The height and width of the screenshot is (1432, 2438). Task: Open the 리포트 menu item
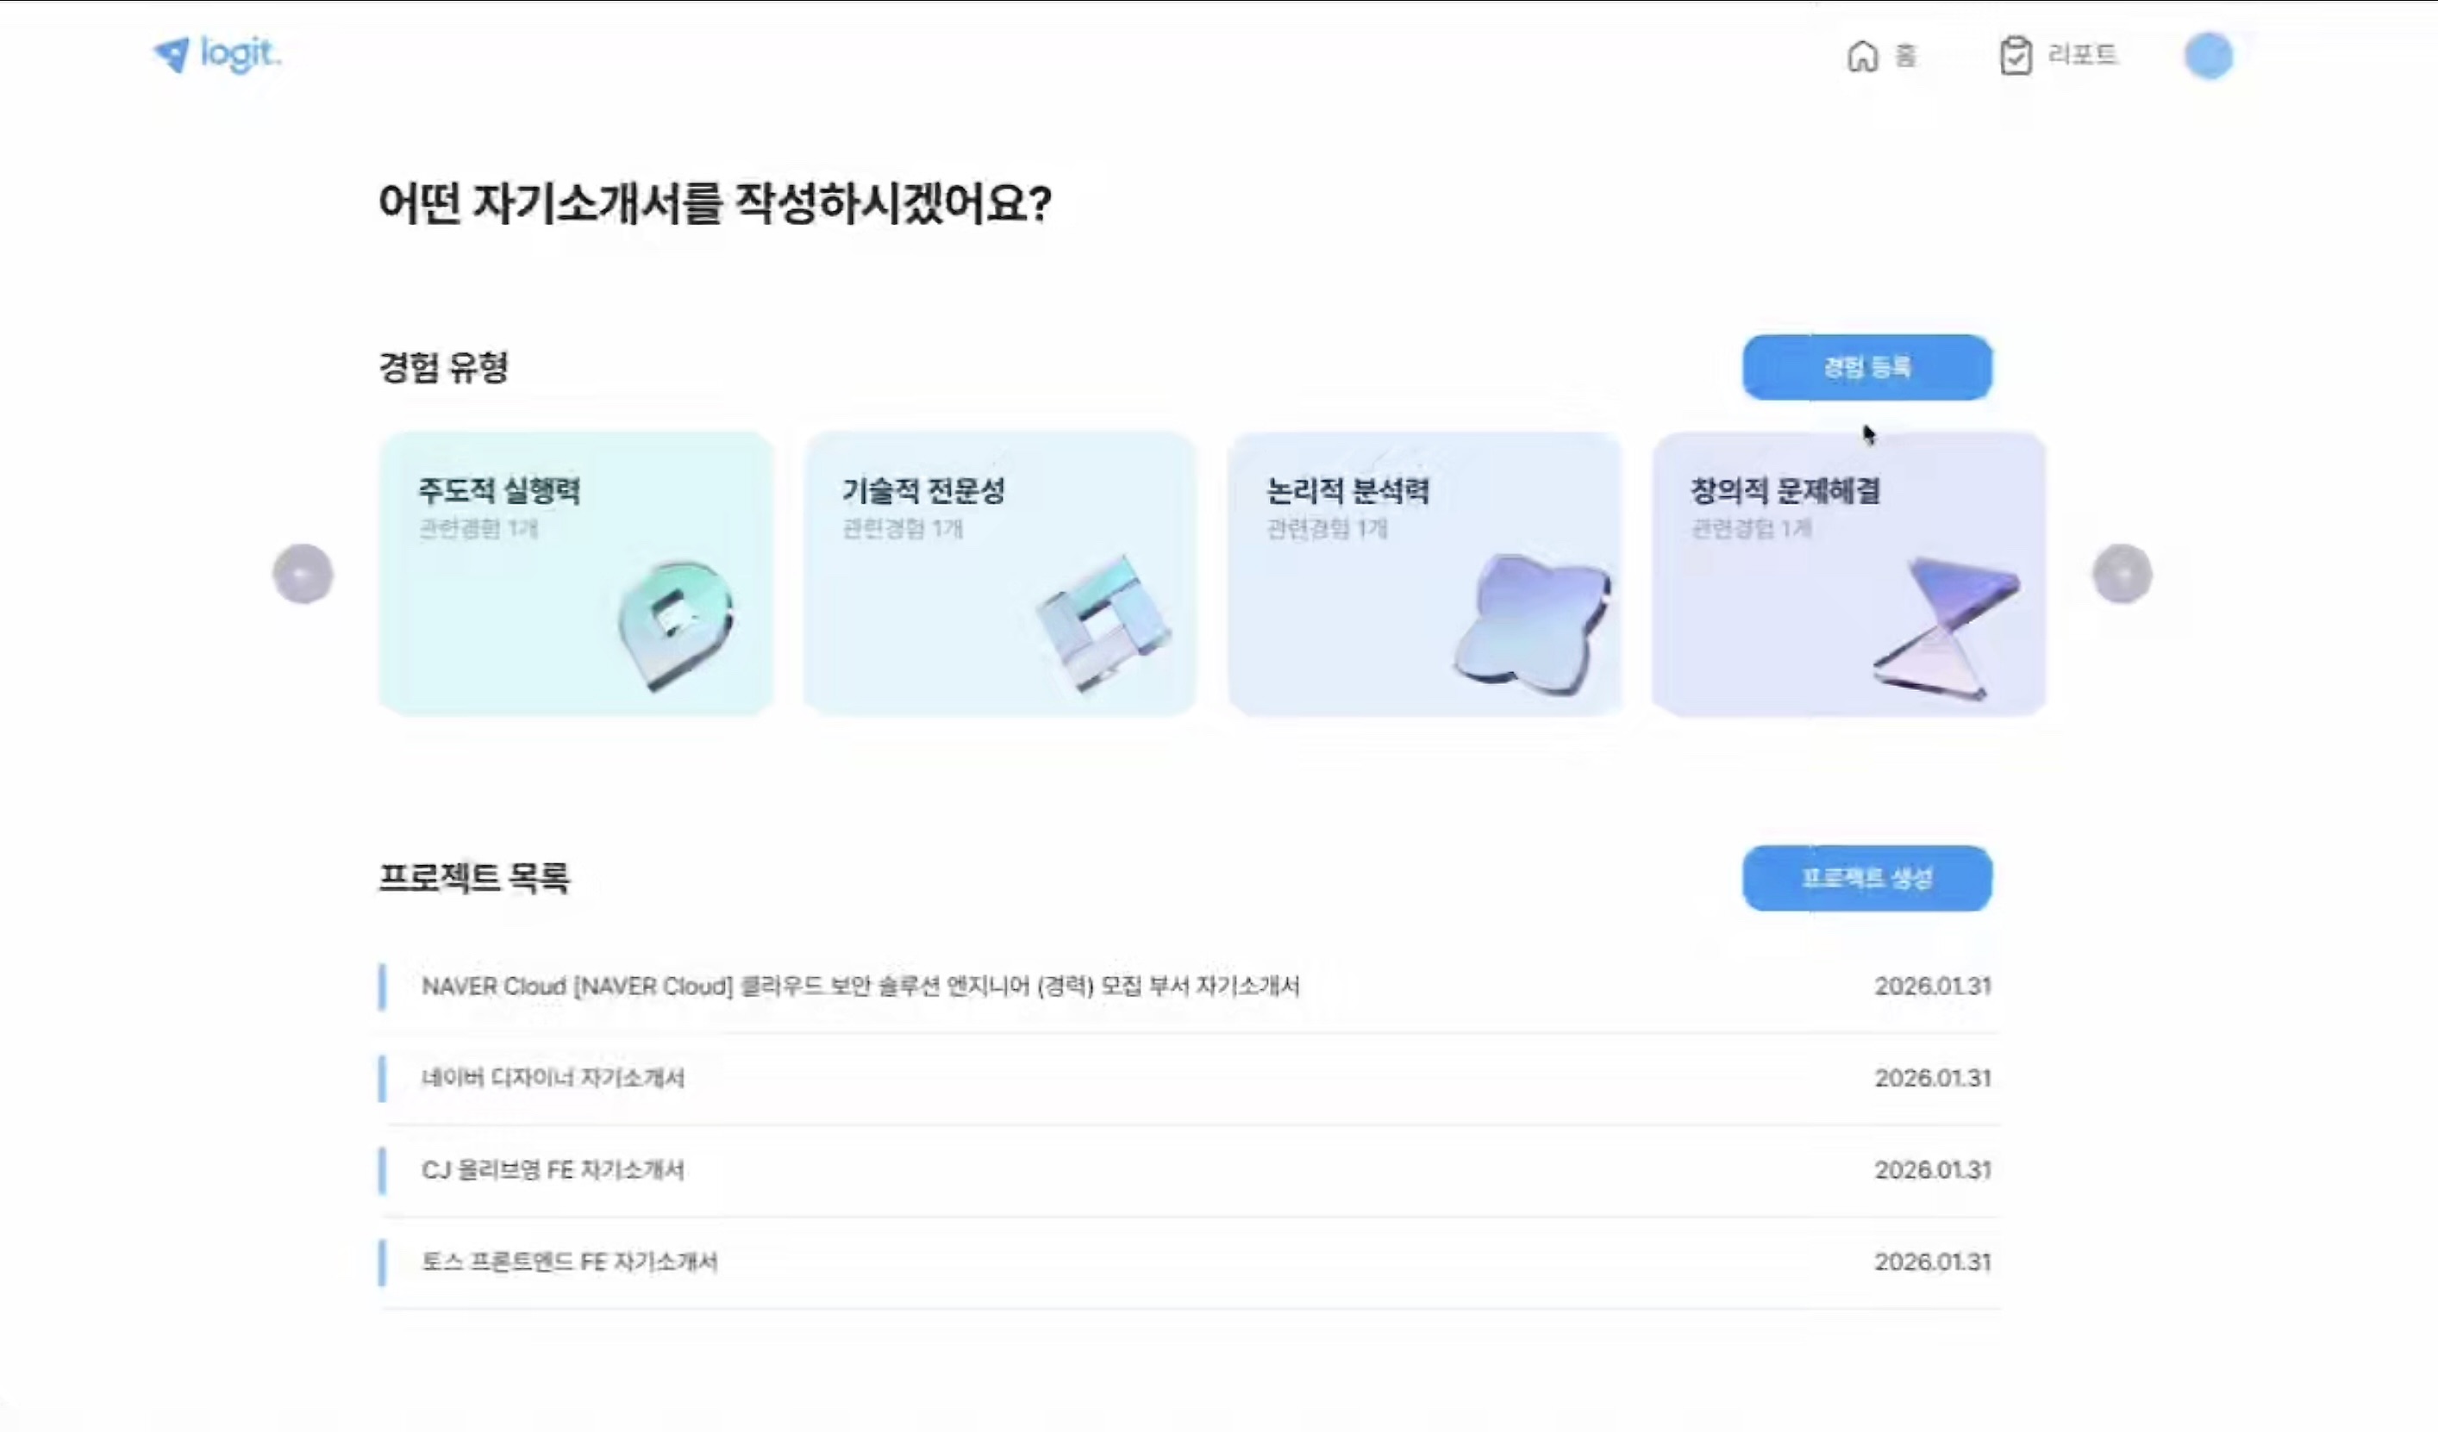click(2082, 55)
